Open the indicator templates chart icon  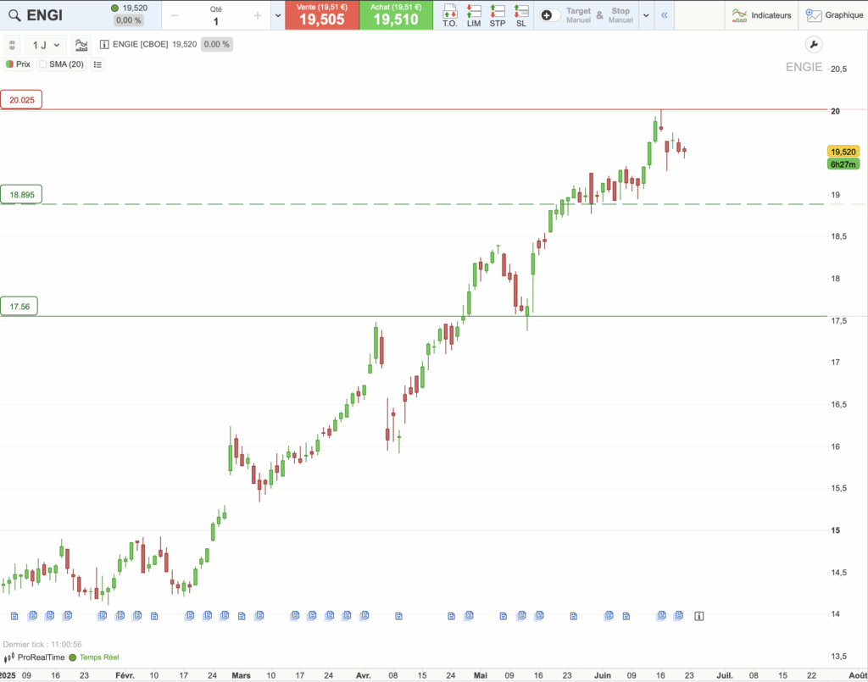(x=81, y=45)
